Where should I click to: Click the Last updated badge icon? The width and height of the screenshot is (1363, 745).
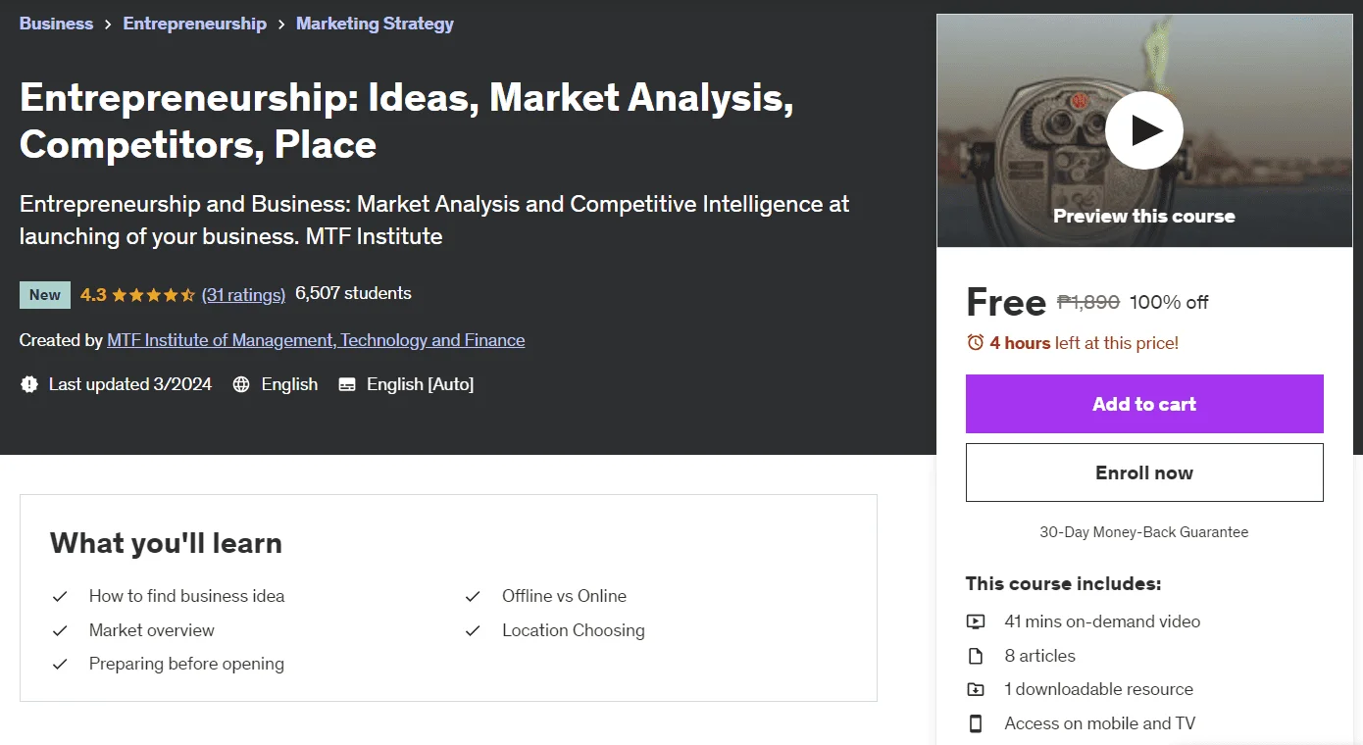29,384
